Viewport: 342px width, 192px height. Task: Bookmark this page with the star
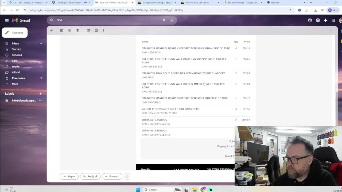[x=290, y=10]
